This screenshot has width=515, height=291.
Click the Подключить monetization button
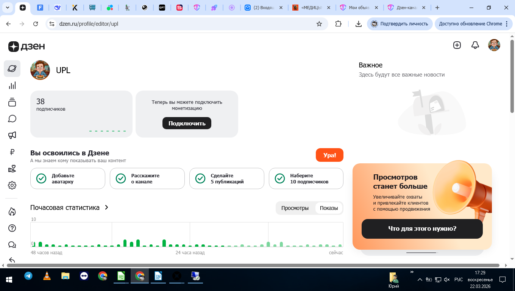click(187, 123)
